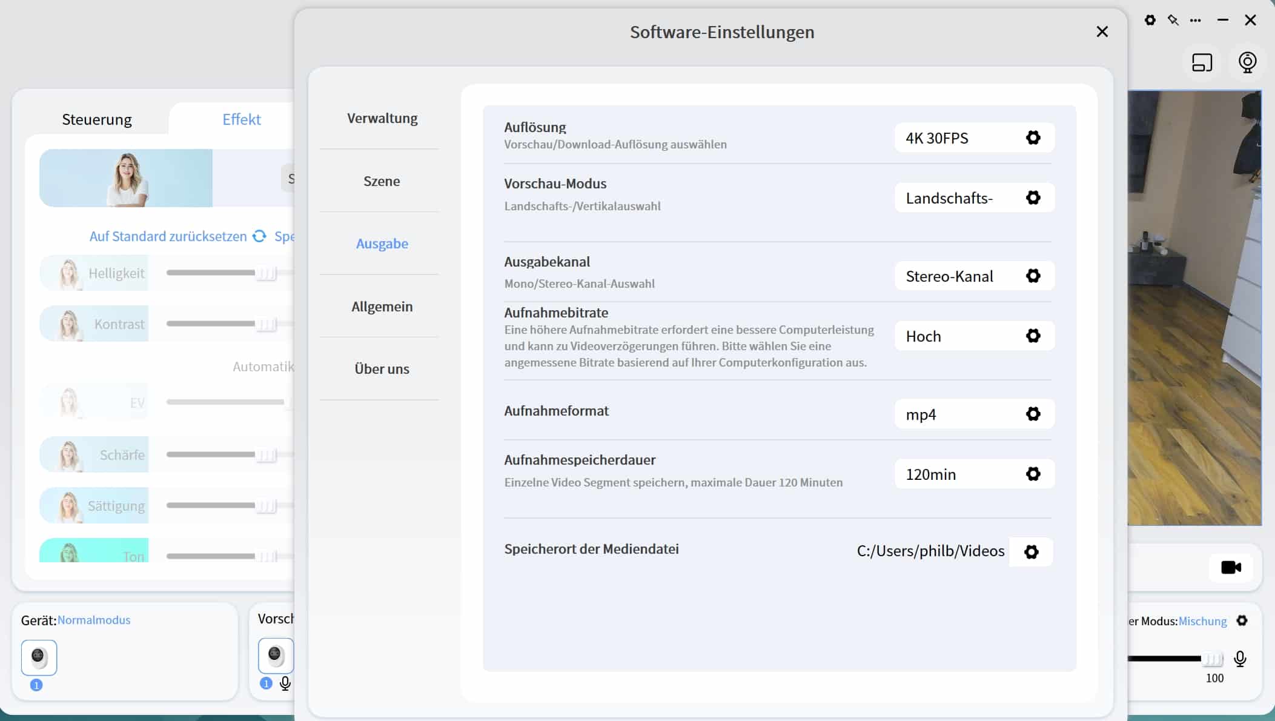
Task: Switch to the Allgemein settings section
Action: [382, 307]
